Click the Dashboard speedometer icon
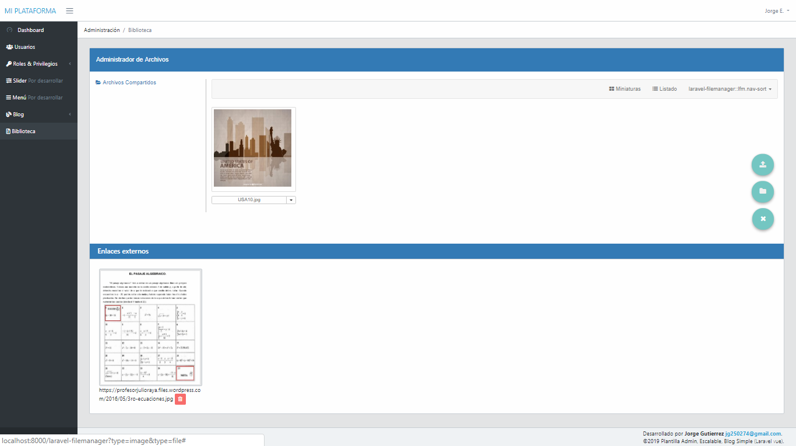Screen dimensions: 796x446 pyautogui.click(x=9, y=30)
